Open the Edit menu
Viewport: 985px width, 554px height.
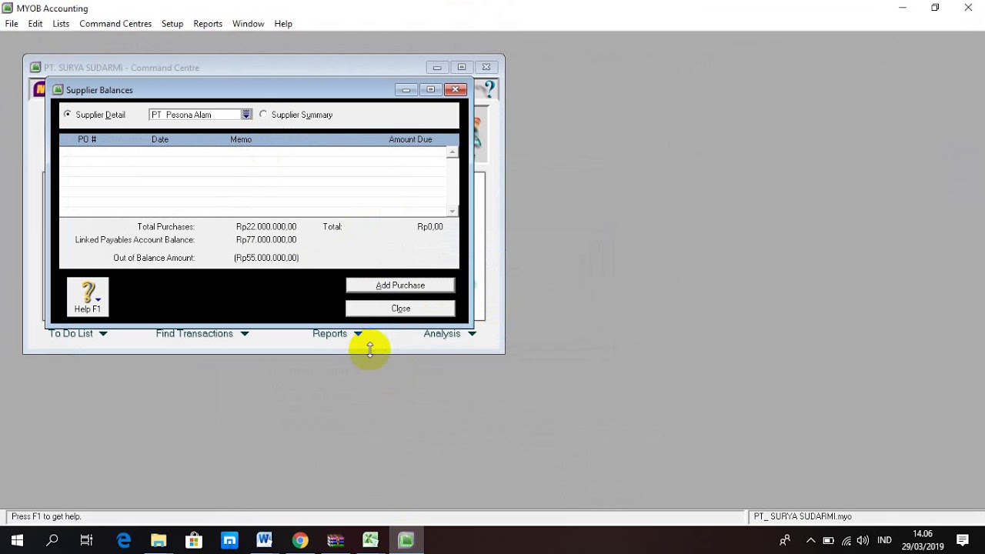click(x=35, y=24)
